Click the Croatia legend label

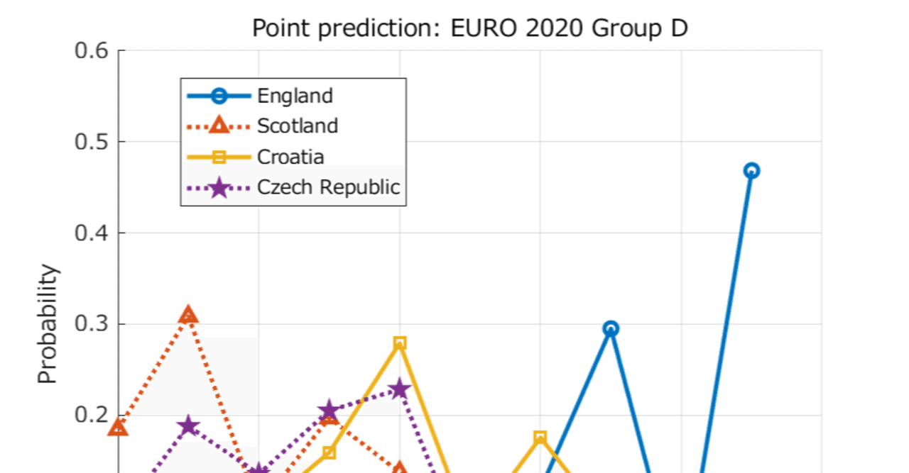(x=290, y=157)
